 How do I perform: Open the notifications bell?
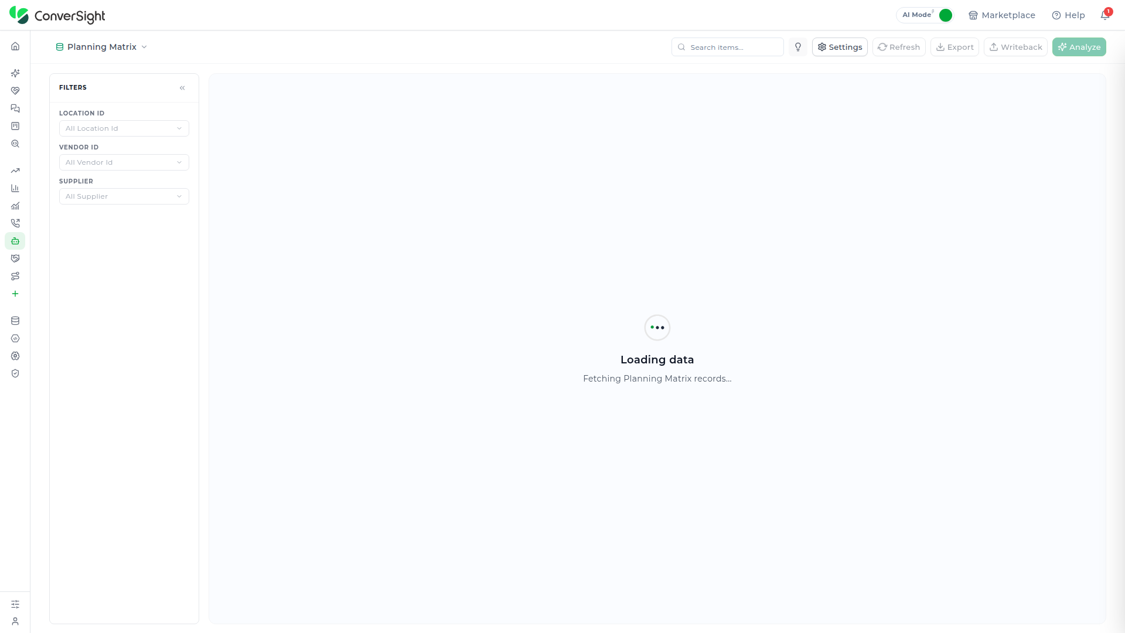[1105, 15]
